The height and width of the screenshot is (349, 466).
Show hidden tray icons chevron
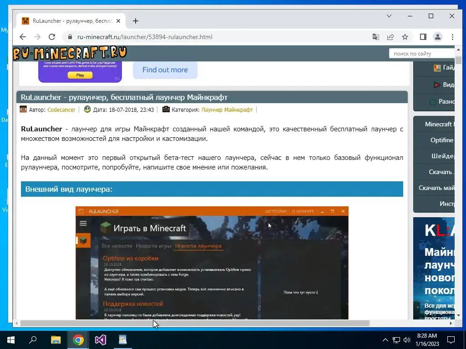(385, 340)
